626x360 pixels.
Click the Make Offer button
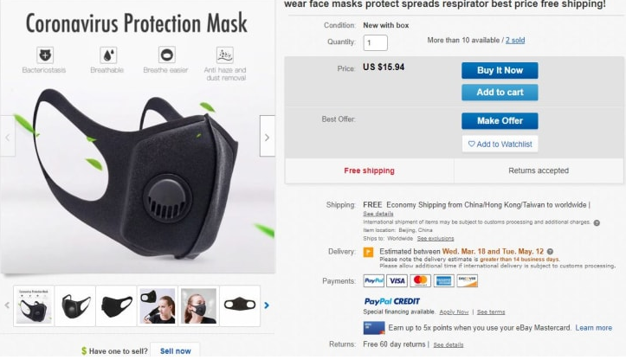pos(500,121)
